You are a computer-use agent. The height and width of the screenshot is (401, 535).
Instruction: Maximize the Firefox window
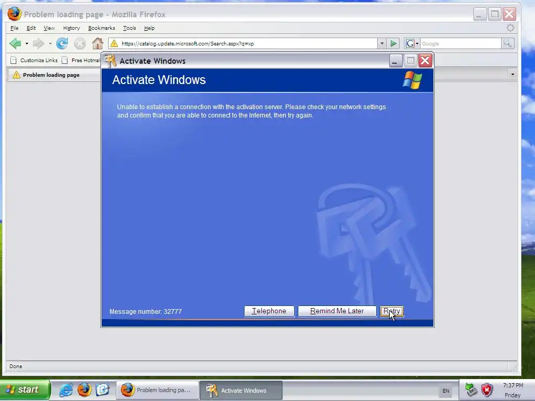[x=494, y=14]
